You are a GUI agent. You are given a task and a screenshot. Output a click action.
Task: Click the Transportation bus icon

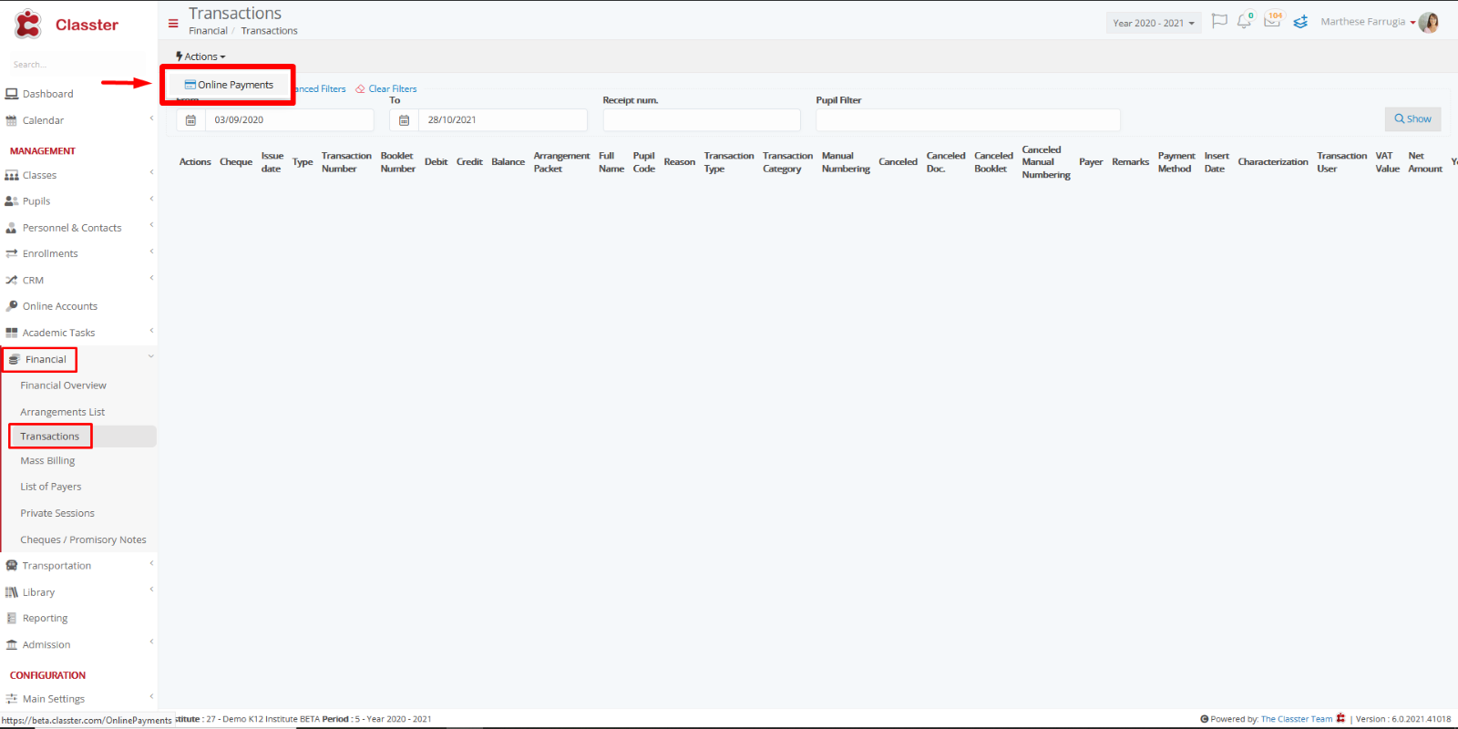tap(12, 566)
